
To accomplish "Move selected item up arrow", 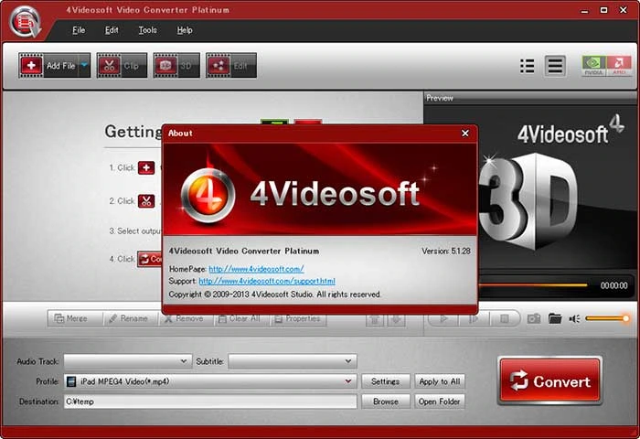I will pos(375,319).
